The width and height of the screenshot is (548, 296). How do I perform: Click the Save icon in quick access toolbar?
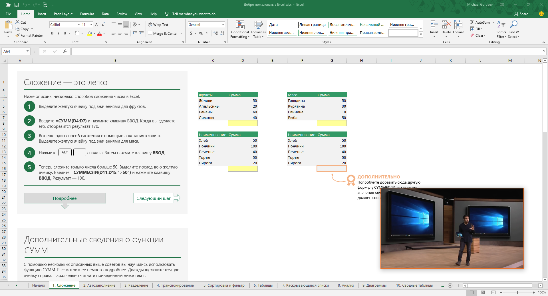17,5
